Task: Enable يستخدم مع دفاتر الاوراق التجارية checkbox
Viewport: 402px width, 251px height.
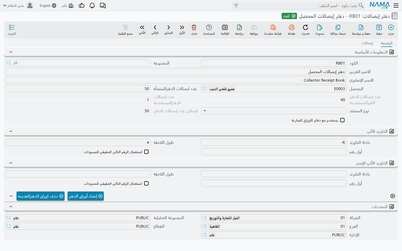Action: (342, 120)
